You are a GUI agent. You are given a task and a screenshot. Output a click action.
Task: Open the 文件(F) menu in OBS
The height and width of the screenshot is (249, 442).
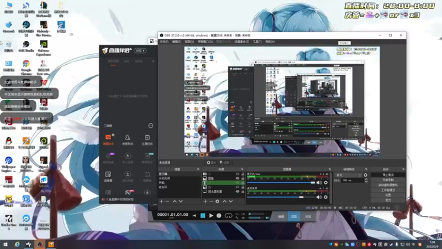click(x=164, y=41)
